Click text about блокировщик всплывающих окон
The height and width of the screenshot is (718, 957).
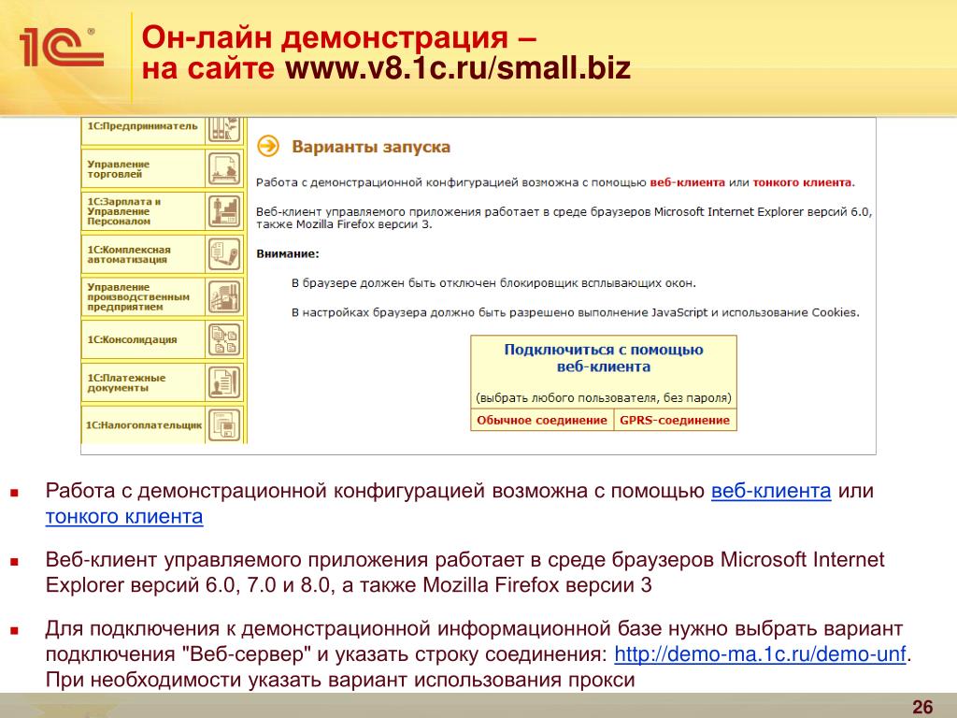(x=493, y=283)
